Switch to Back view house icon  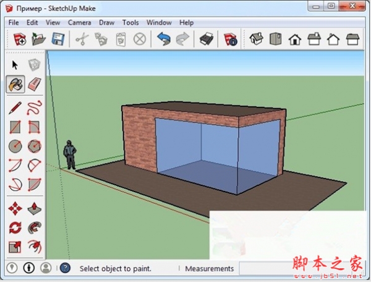pyautogui.click(x=333, y=40)
